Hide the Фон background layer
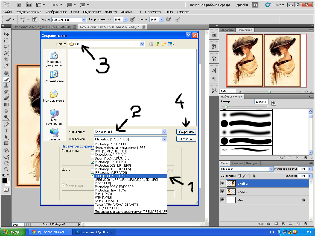Screen dimensions: 315x236 click(222, 200)
